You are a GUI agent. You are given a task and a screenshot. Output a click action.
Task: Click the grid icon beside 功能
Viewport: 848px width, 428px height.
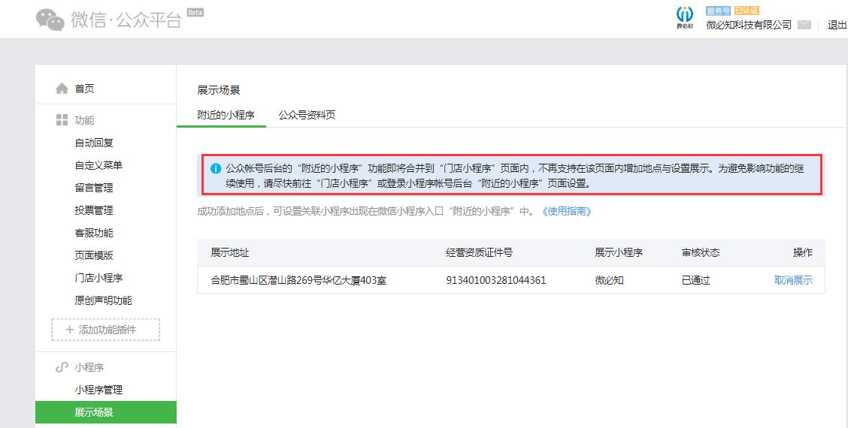62,120
